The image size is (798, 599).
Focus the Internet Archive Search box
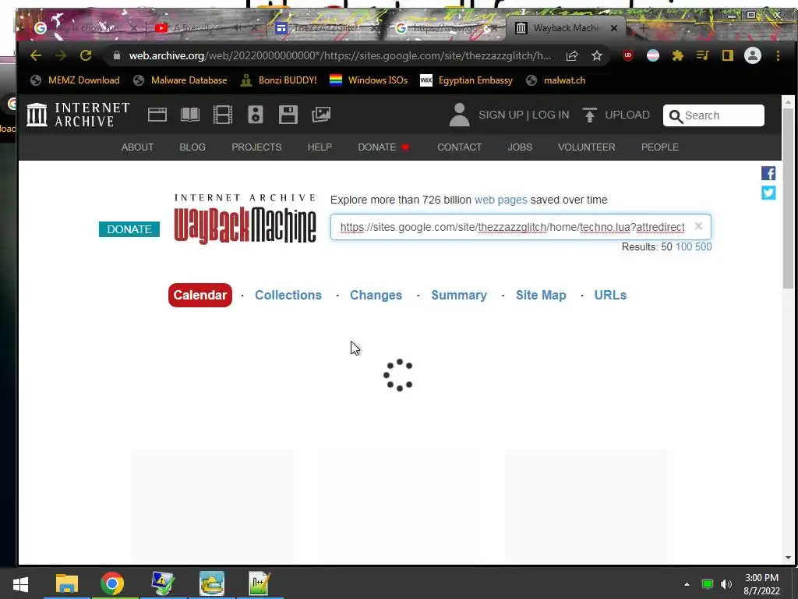pyautogui.click(x=714, y=115)
